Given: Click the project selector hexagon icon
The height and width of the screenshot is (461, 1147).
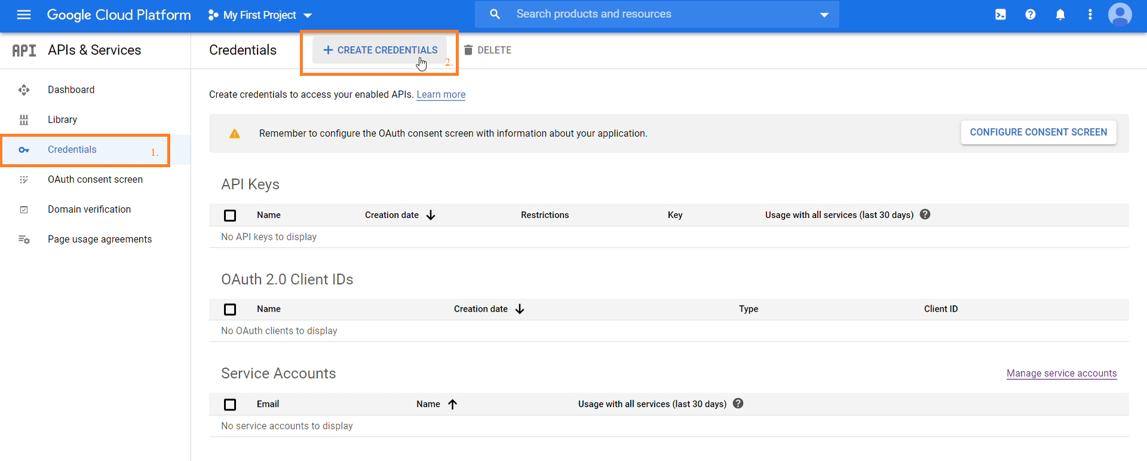Looking at the screenshot, I should pyautogui.click(x=213, y=15).
